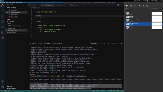Split the terminal panel
This screenshot has height=92, width=163.
click(x=112, y=43)
